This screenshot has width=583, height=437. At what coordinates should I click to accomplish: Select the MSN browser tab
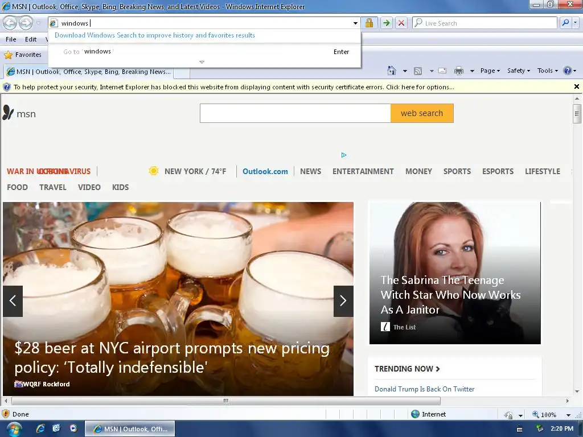pyautogui.click(x=88, y=72)
